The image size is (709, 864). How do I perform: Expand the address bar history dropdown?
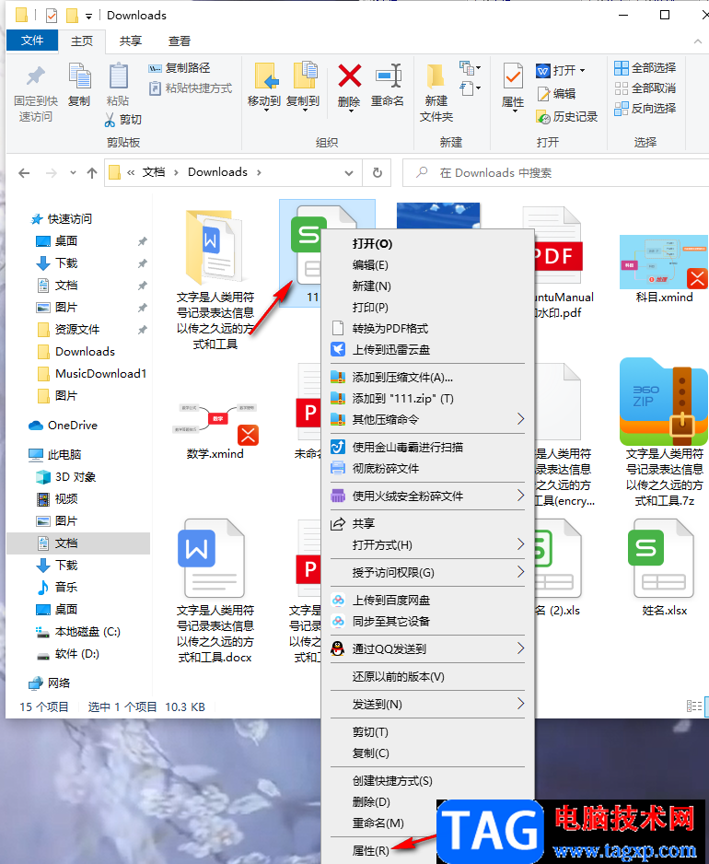click(349, 173)
